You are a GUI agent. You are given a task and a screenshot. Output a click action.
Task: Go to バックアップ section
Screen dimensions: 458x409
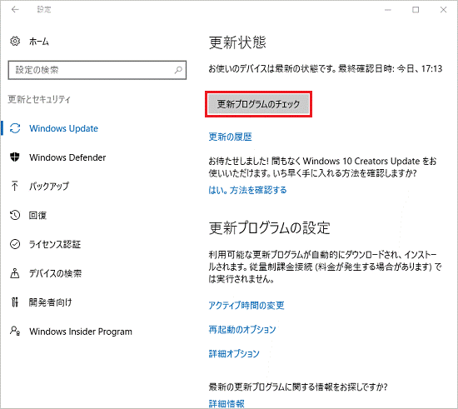pyautogui.click(x=49, y=186)
